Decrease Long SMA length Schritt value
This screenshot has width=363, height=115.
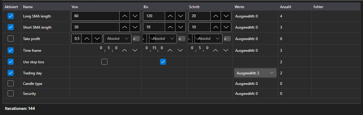[x=226, y=16]
